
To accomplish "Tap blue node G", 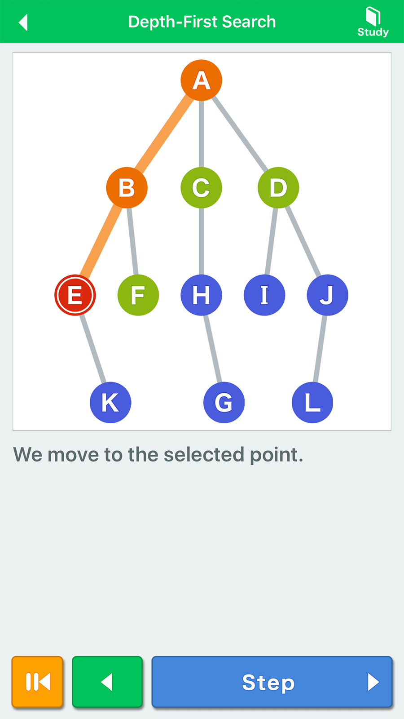I will coord(224,403).
